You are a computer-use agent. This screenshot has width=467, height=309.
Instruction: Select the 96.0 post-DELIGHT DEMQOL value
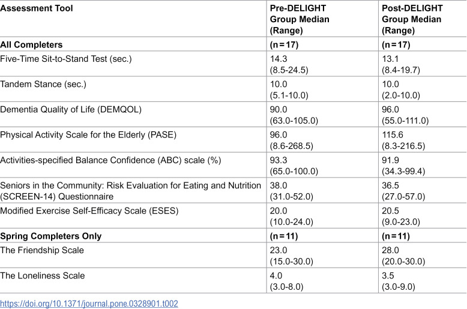tap(390, 110)
